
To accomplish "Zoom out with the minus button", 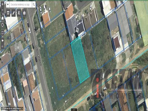I will pos(2,10).
